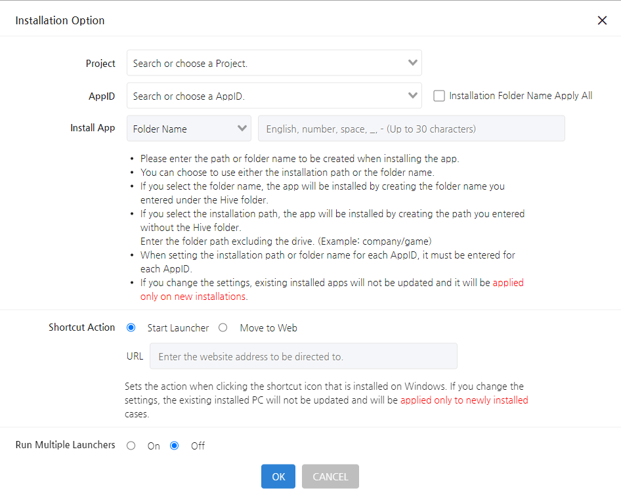Click the Project dropdown chevron arrow

[413, 62]
